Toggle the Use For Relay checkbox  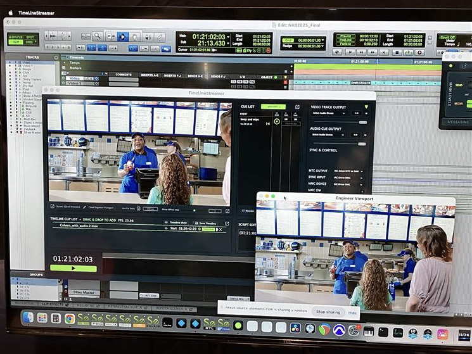(139, 208)
